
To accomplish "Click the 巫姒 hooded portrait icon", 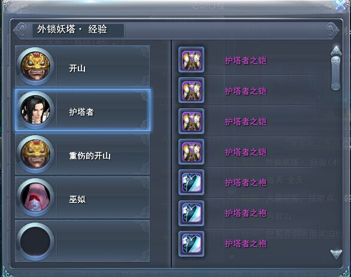I will [x=35, y=197].
